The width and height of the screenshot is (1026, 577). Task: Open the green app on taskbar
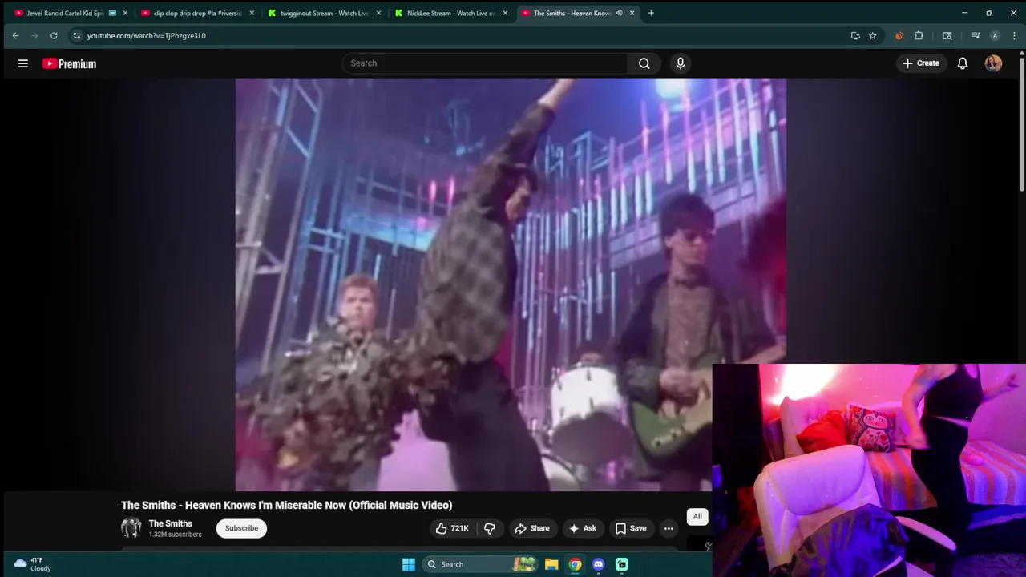[x=622, y=564]
